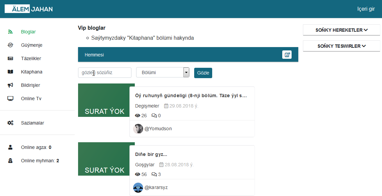
Task: Click the ÄLEM JAHAN site logo
Action: (29, 9)
